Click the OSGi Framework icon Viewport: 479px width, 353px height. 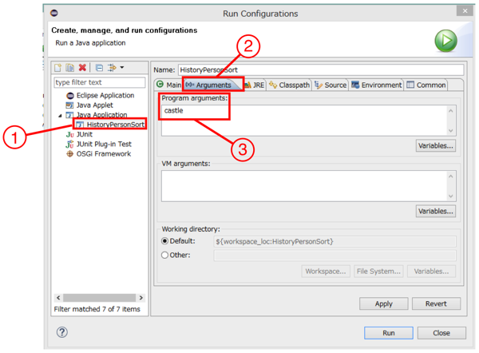pyautogui.click(x=70, y=153)
